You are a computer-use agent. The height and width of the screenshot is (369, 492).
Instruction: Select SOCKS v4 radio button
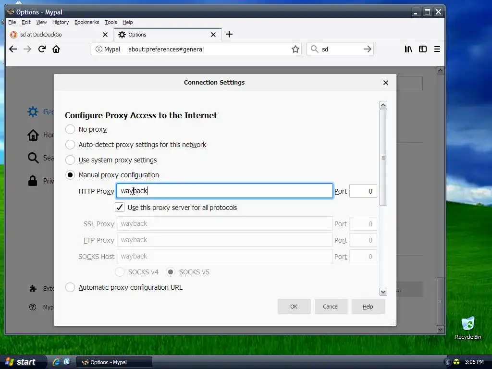pyautogui.click(x=120, y=272)
